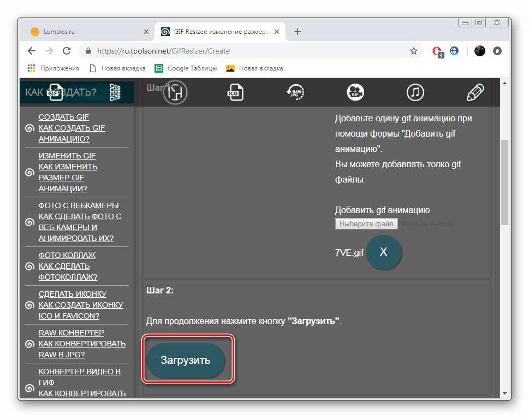Viewport: 529px width, 418px height.
Task: Open the ФОТО КОЛЛАЖ sidebar link
Action: (x=67, y=255)
